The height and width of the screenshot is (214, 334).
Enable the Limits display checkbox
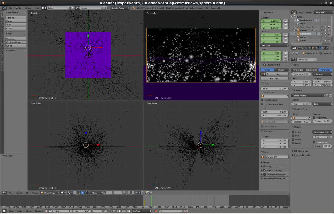[293, 132]
